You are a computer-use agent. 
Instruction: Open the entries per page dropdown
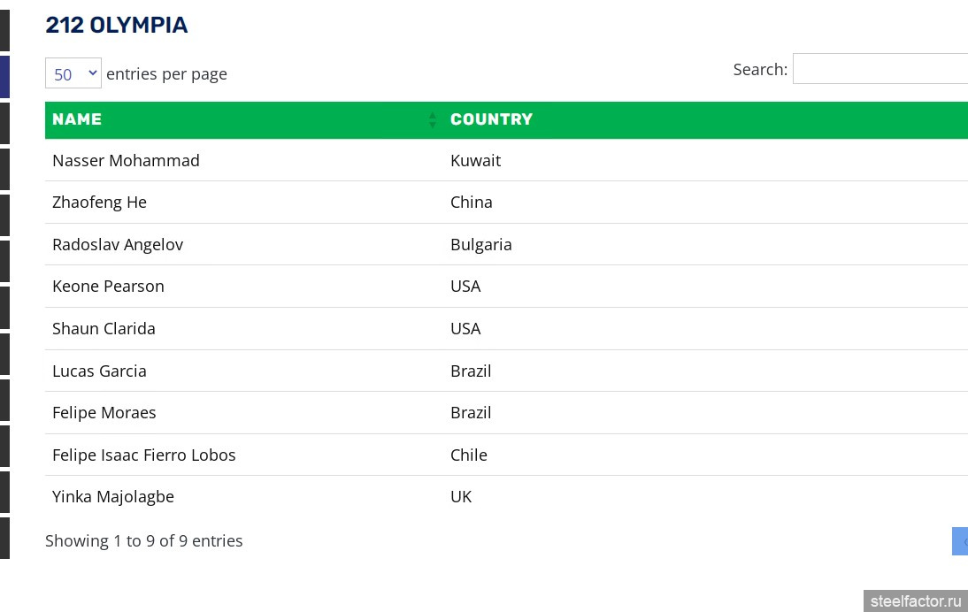point(73,73)
